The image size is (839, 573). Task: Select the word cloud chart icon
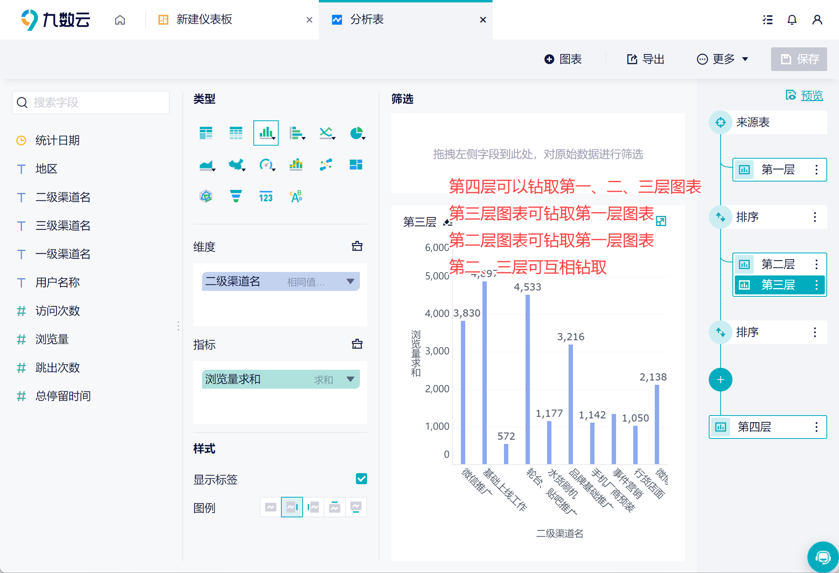coord(296,196)
